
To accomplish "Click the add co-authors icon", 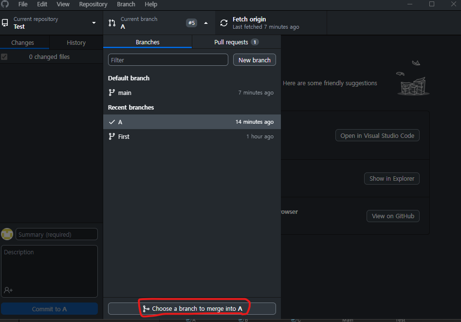I will 8,290.
